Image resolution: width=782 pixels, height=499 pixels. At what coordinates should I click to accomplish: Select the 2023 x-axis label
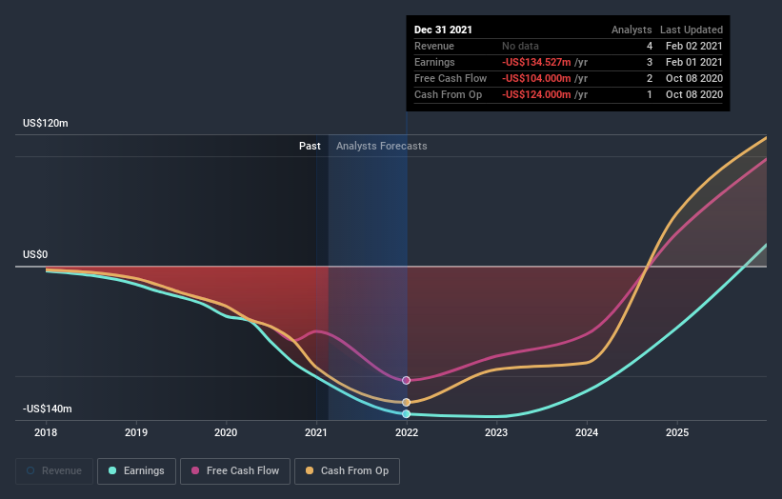pos(496,432)
